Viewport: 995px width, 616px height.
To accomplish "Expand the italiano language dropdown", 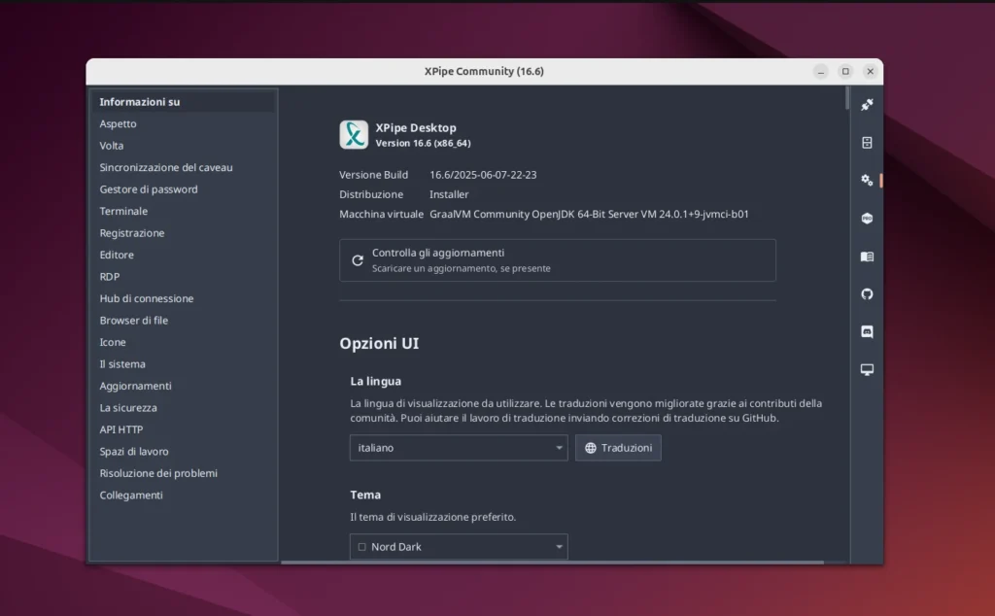I will pyautogui.click(x=459, y=448).
